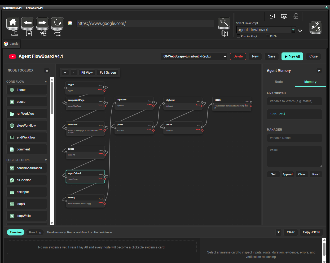Collapse the LOGIC & LOOPS section

pyautogui.click(x=46, y=160)
